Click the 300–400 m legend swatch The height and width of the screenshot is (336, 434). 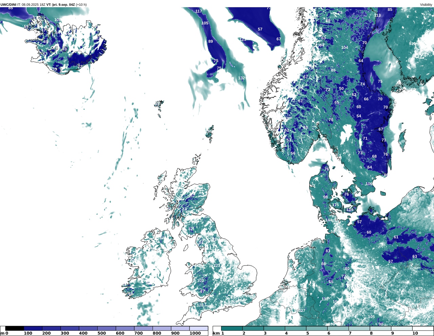coord(70,328)
